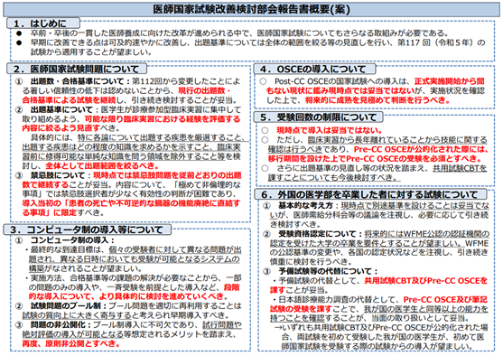Click red text "Pre-CC OSCE及び筆記"
Image resolution: width=503 pixels, height=356 pixels.
click(445, 300)
